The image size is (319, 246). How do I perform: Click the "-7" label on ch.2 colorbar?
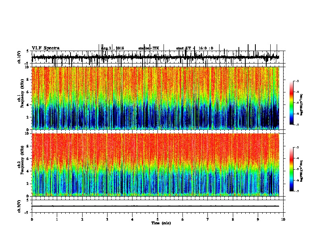click(297, 191)
